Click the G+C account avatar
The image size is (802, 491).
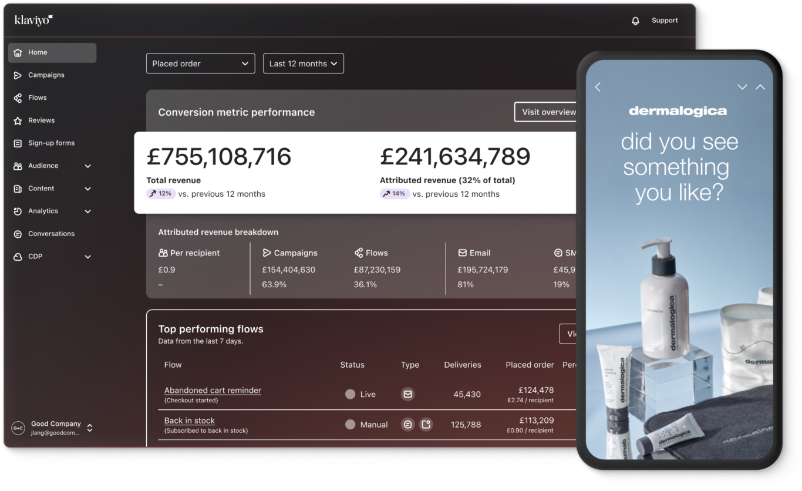(x=18, y=428)
